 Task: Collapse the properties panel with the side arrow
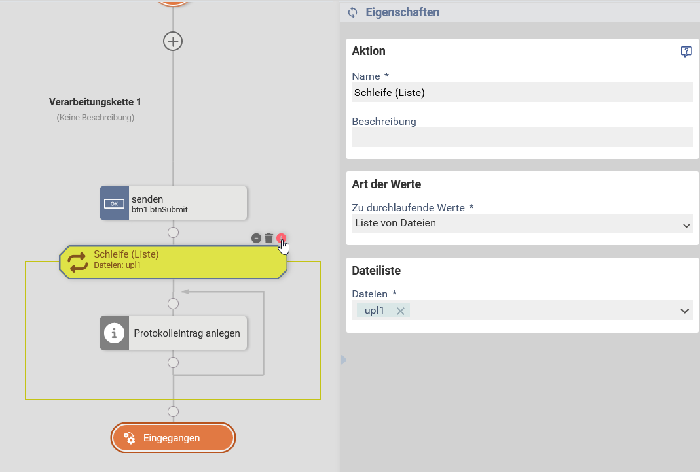342,360
